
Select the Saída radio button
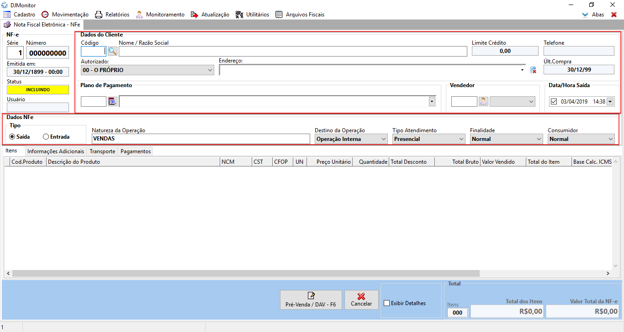pyautogui.click(x=12, y=137)
